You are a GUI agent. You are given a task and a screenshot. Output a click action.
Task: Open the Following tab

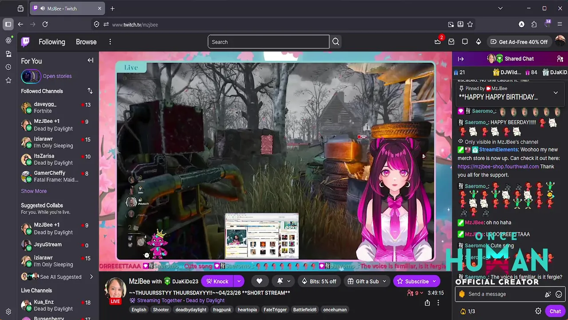pos(52,42)
